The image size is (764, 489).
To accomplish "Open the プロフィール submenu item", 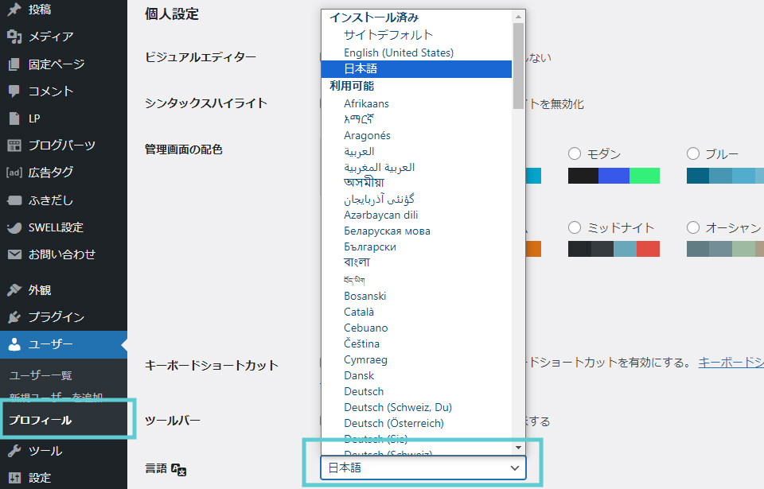I will (x=41, y=420).
